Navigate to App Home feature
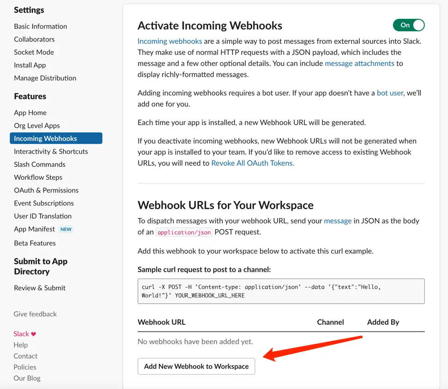The height and width of the screenshot is (389, 448). point(30,113)
